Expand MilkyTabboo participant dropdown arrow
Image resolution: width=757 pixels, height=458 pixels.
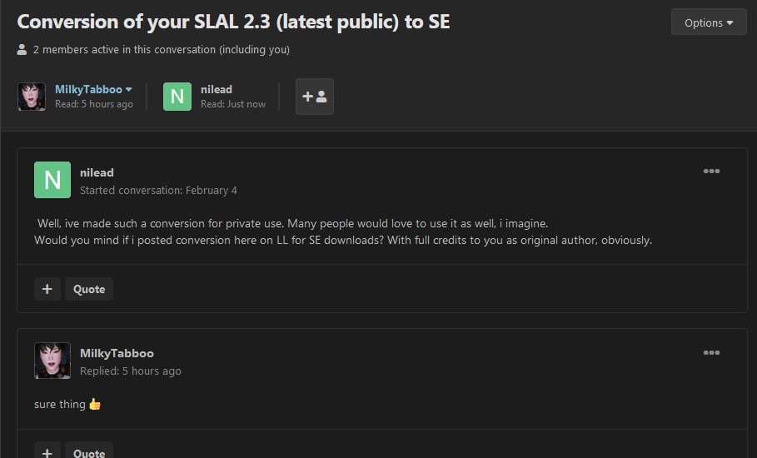(128, 89)
